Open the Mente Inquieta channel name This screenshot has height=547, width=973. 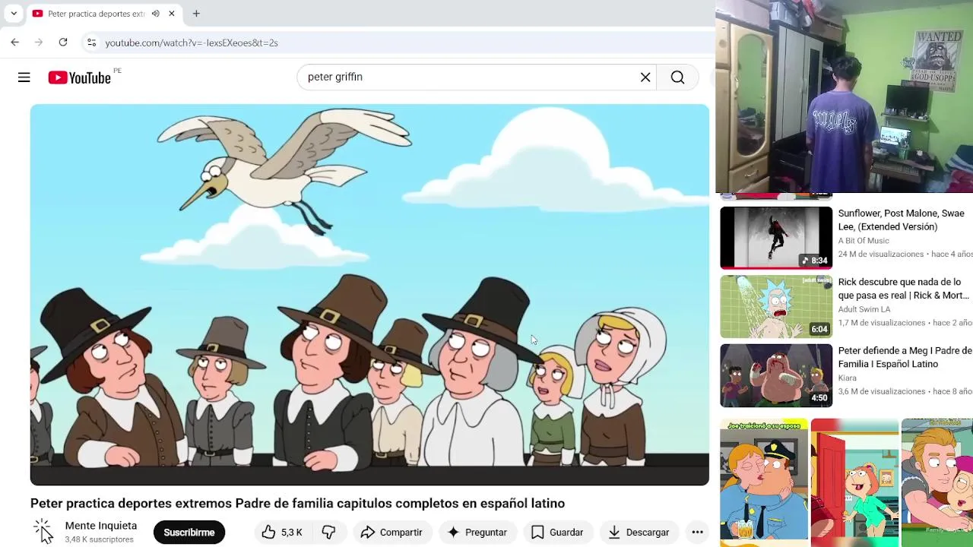101,526
